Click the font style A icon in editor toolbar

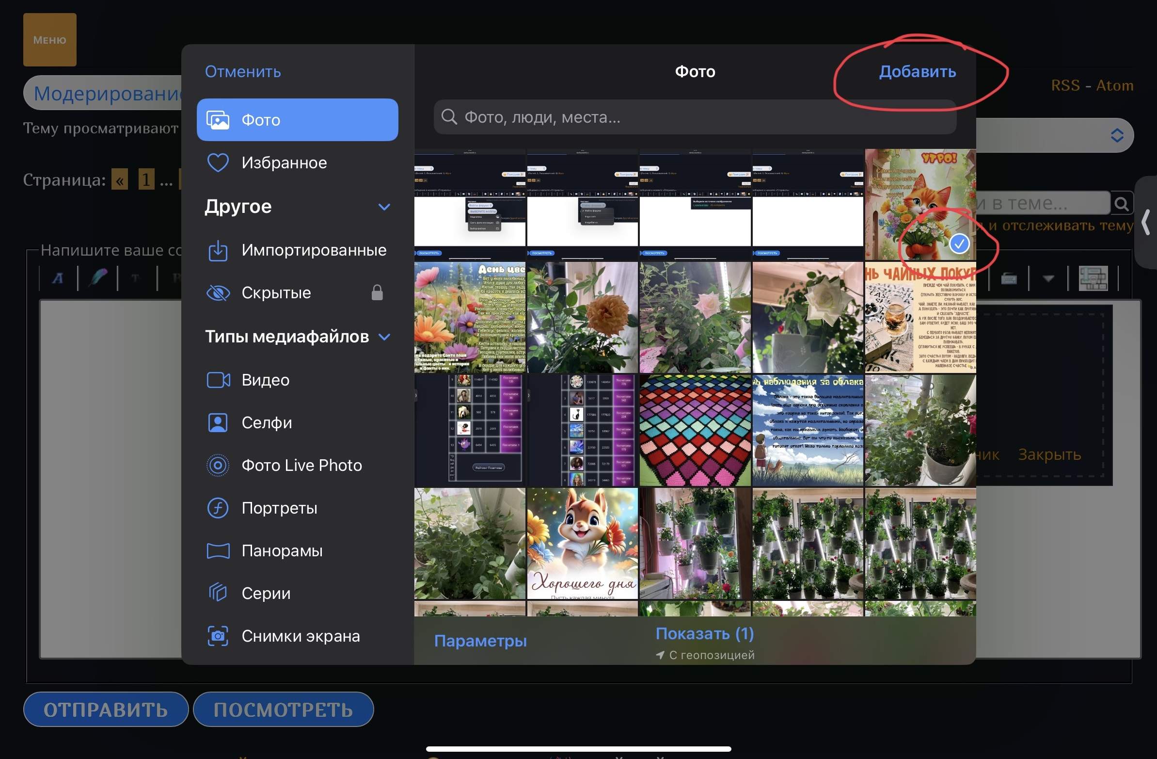(x=58, y=278)
